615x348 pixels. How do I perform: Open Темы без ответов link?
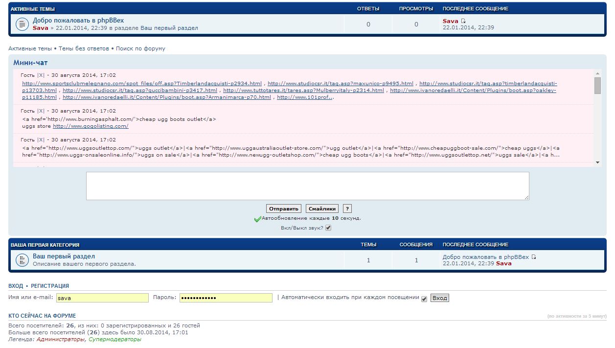pos(84,48)
